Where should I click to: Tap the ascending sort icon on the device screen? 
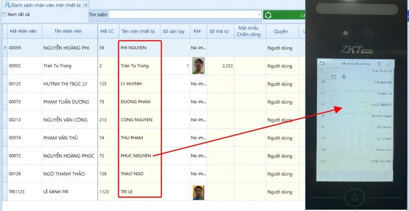coord(380,64)
